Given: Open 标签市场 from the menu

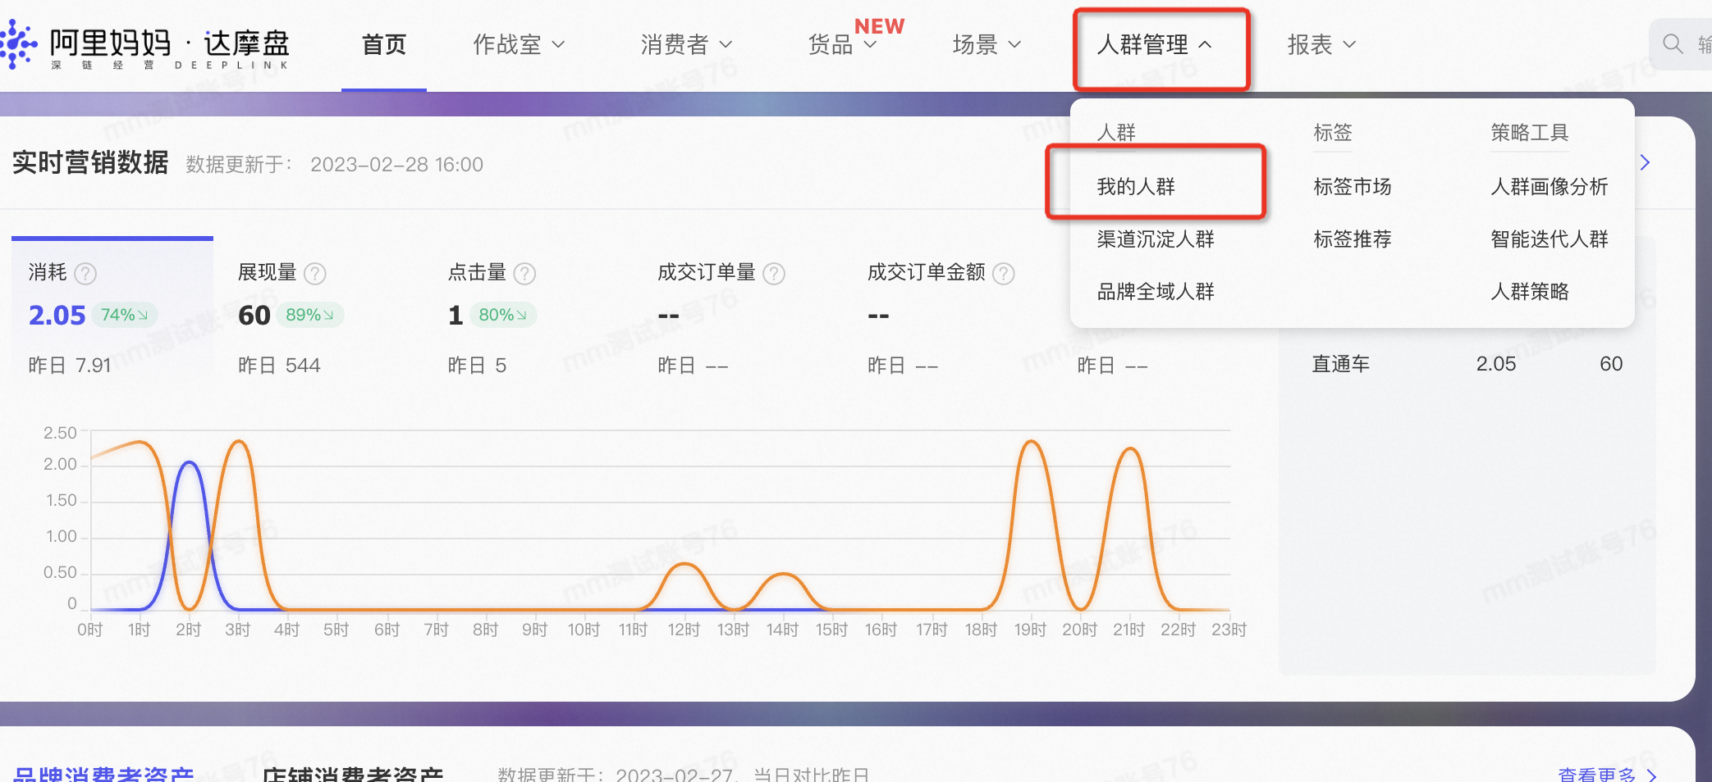Looking at the screenshot, I should point(1353,186).
